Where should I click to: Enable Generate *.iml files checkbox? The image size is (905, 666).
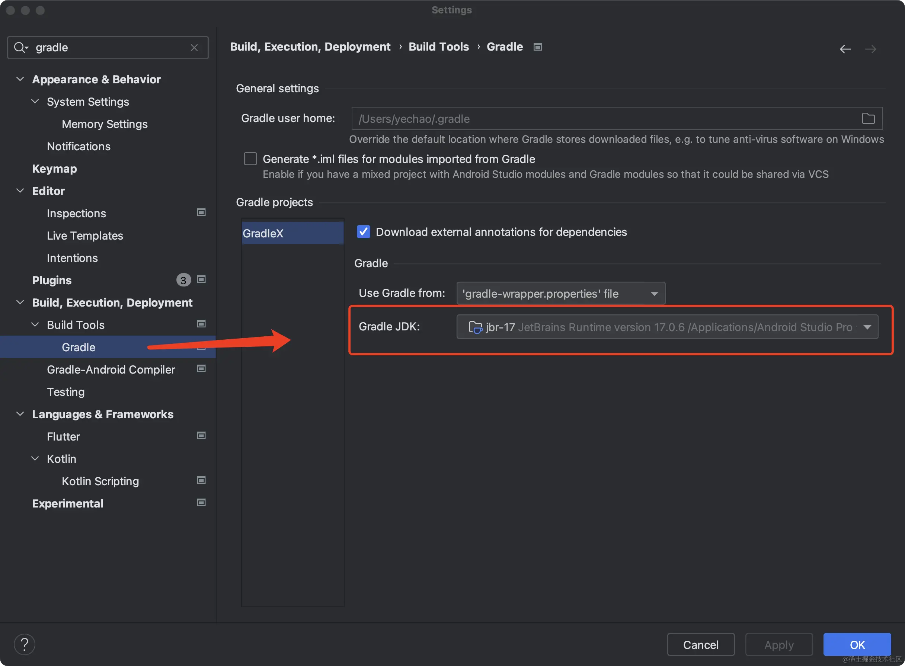point(250,159)
